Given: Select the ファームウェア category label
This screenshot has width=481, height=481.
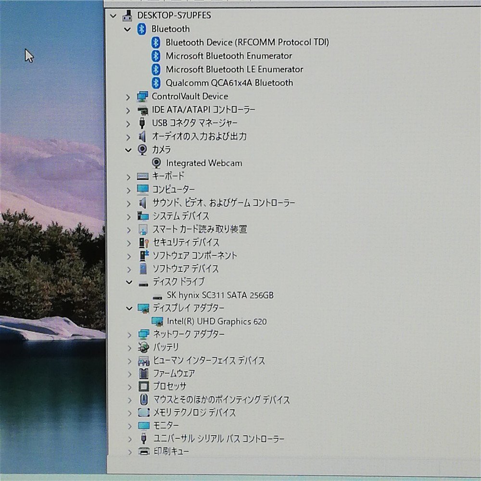Looking at the screenshot, I should point(174,373).
